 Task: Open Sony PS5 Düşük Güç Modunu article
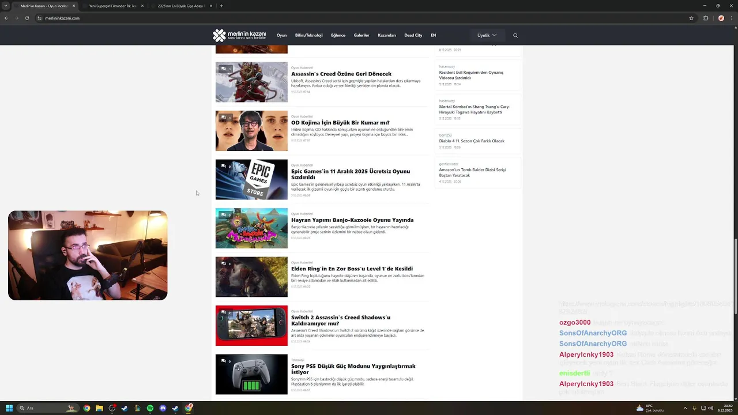(x=353, y=369)
